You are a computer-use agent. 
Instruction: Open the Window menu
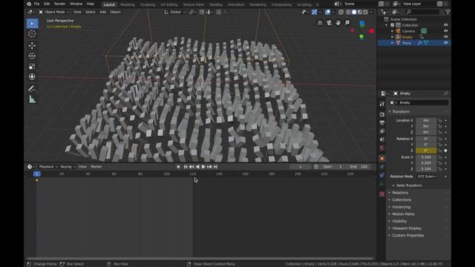(x=76, y=4)
